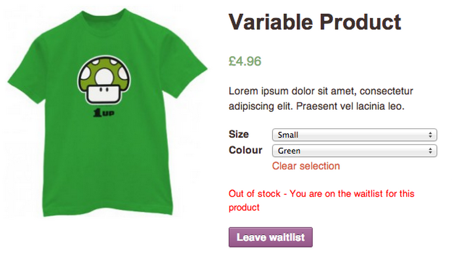Click the red stock status text

coord(321,194)
